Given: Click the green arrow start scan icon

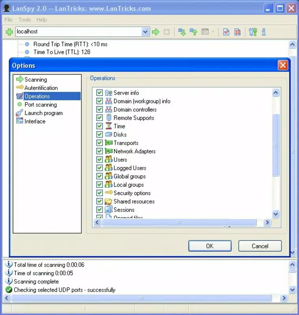Looking at the screenshot, I should 156,32.
